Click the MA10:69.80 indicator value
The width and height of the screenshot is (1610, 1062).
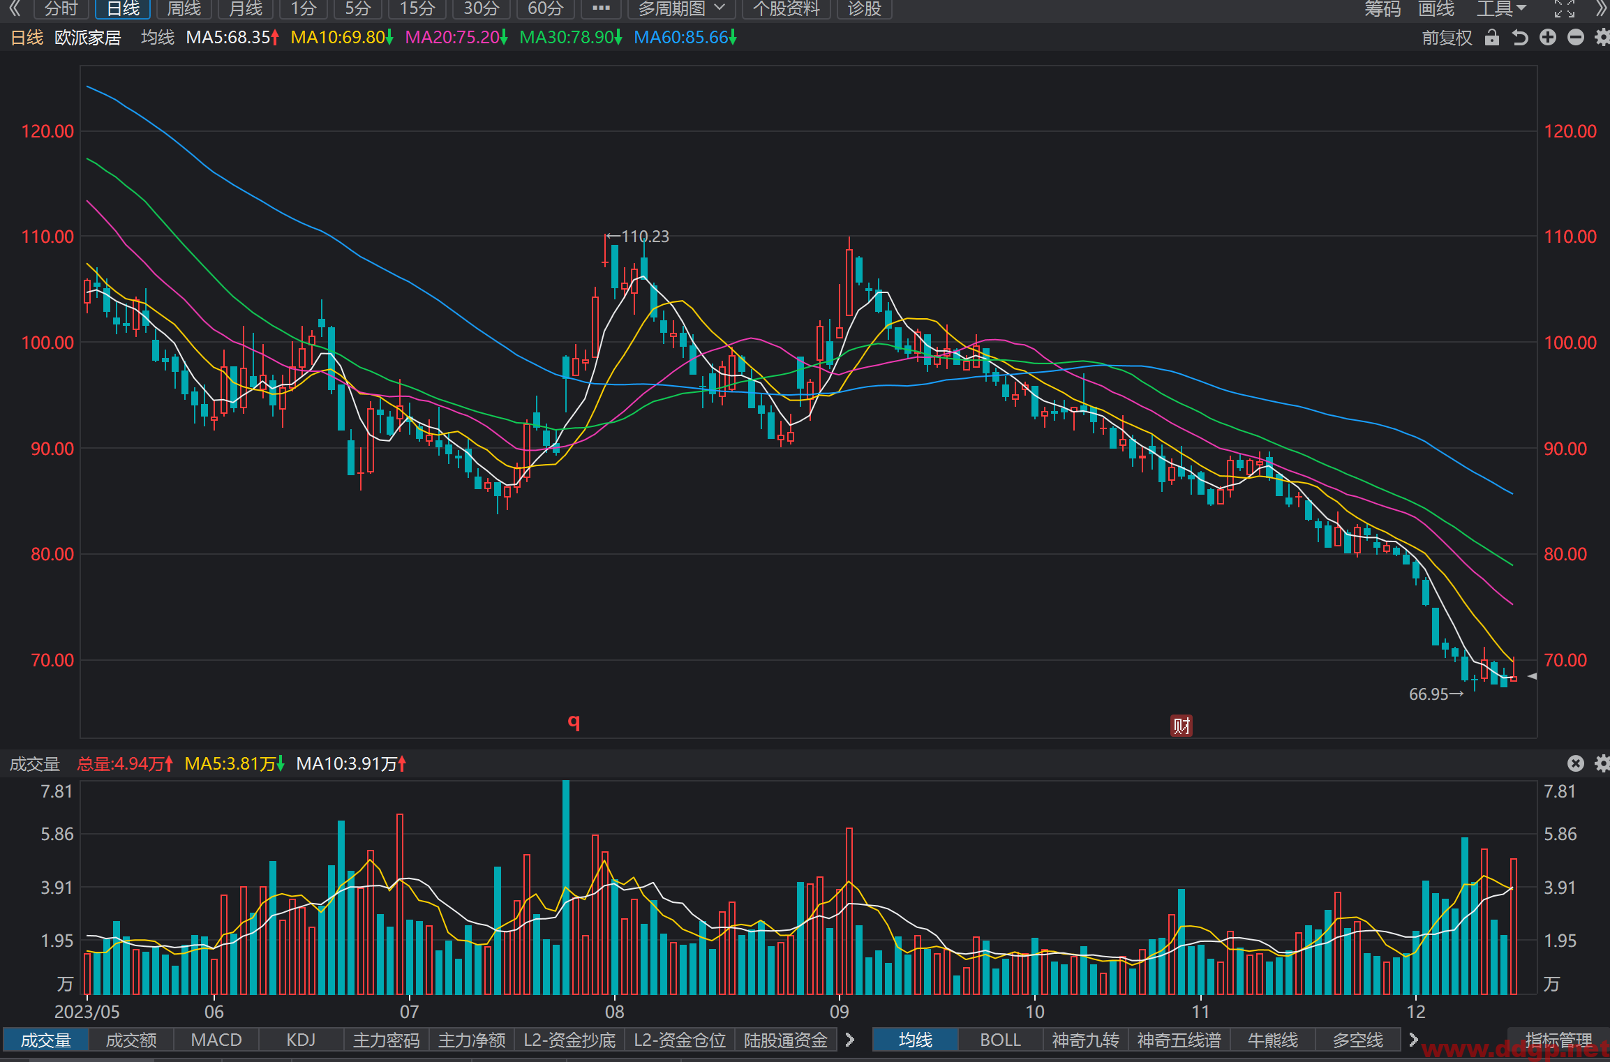(x=342, y=38)
